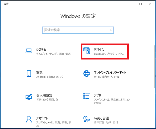Minimize the 設定 window

[131, 4]
